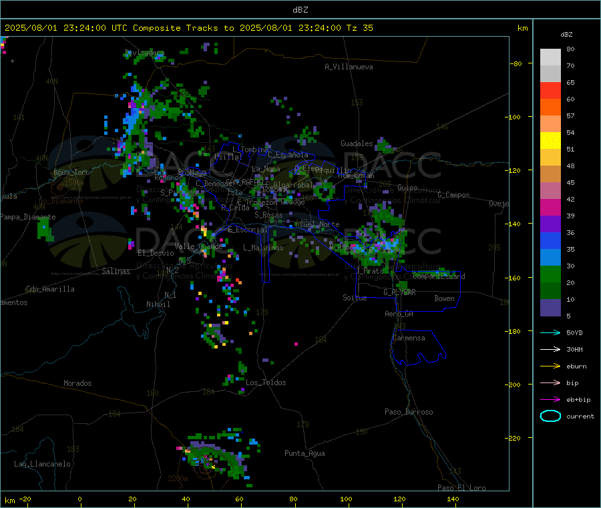Click the eb+bip magenta arrow legend icon
The image size is (601, 508).
[x=550, y=400]
